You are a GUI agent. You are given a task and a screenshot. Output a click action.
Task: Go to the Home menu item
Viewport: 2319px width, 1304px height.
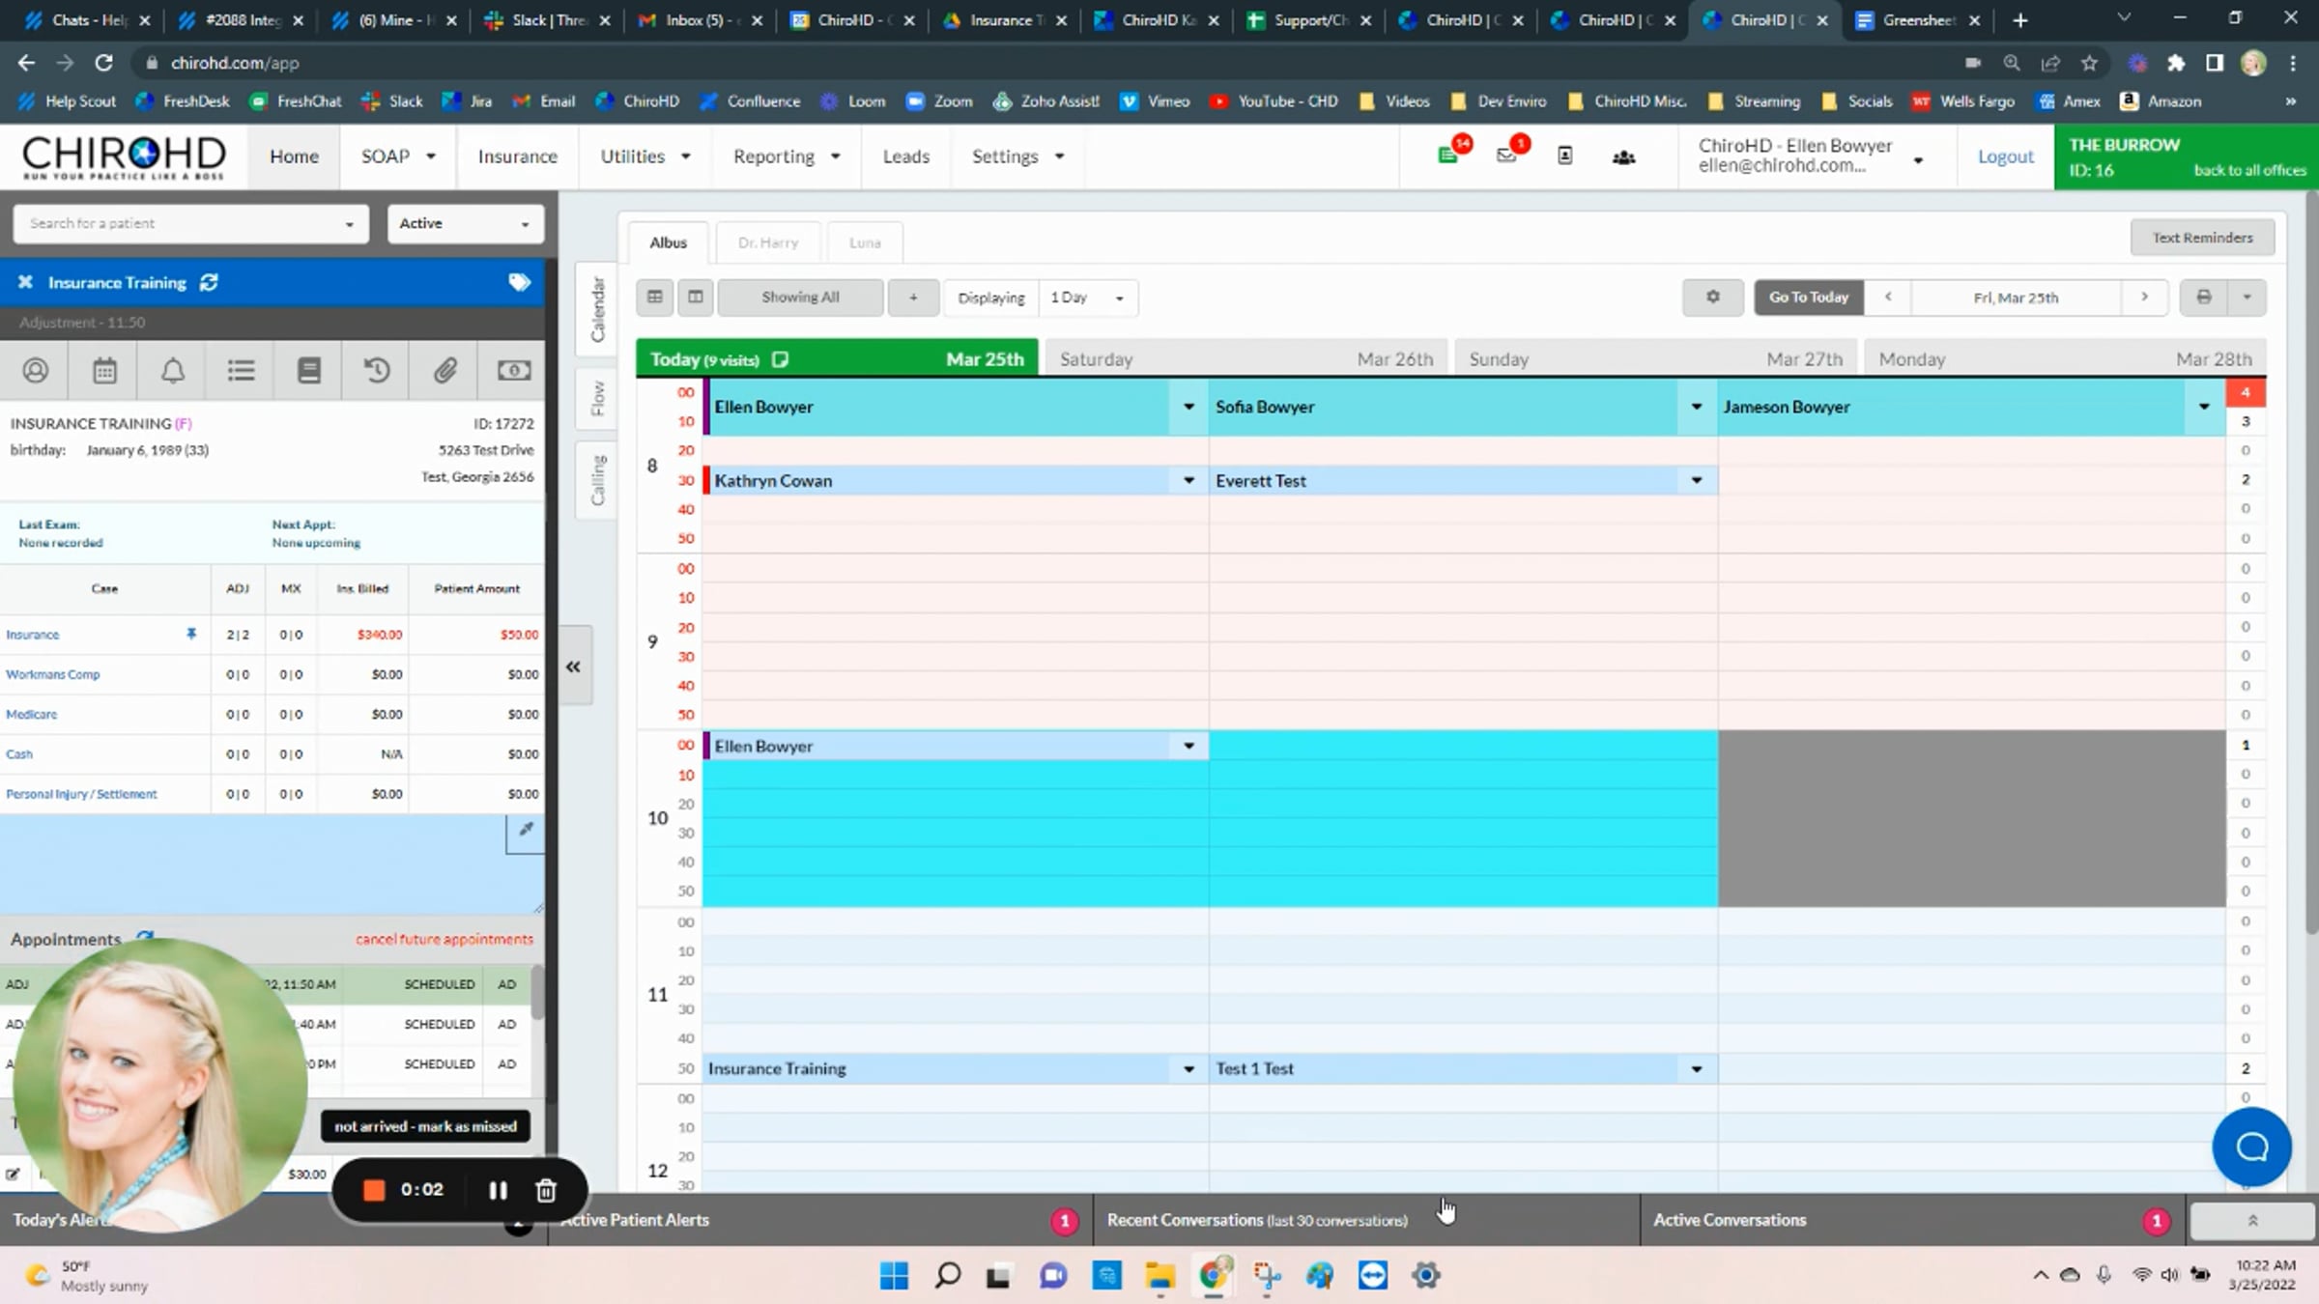tap(294, 156)
